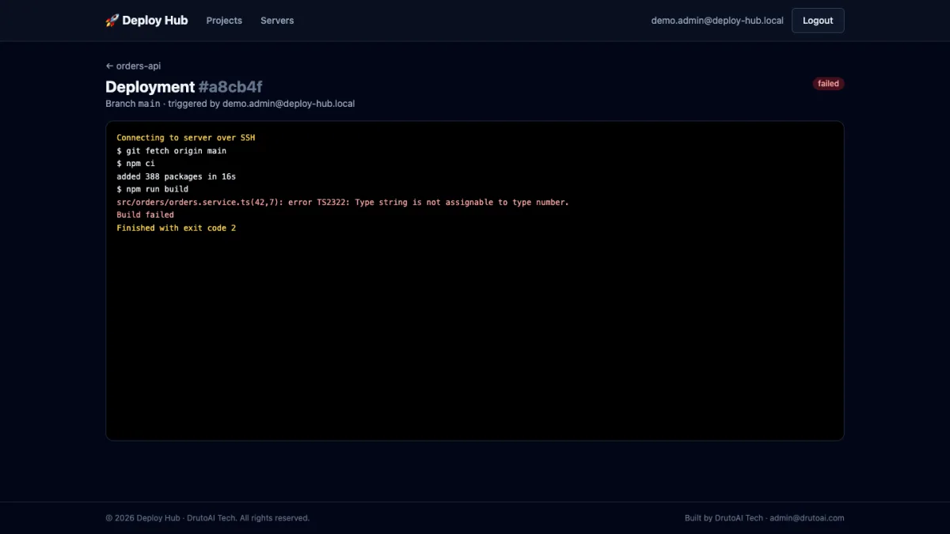Select the '$ git fetch origin main' log line
Viewport: 950px width, 534px height.
tap(171, 150)
